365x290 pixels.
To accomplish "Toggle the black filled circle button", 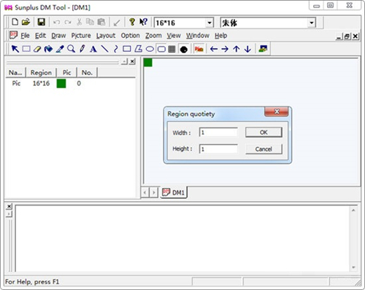I will click(184, 49).
